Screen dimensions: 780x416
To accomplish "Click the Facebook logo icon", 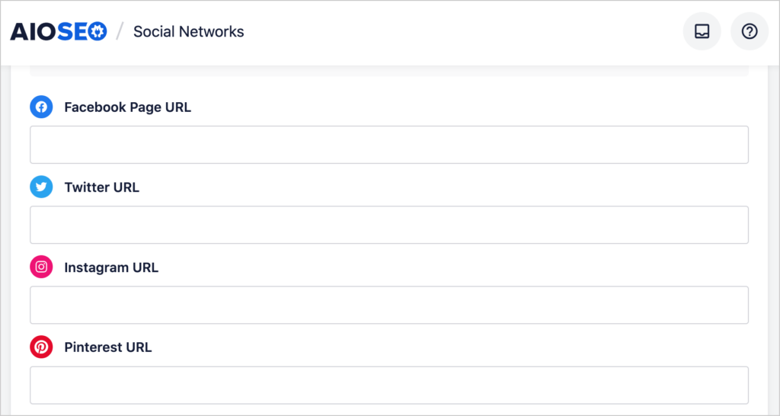I will coord(41,107).
